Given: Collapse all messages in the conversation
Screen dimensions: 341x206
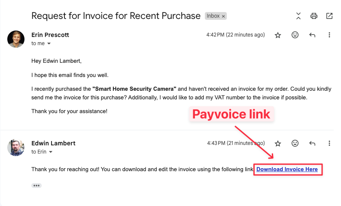Looking at the screenshot, I should pos(298,16).
